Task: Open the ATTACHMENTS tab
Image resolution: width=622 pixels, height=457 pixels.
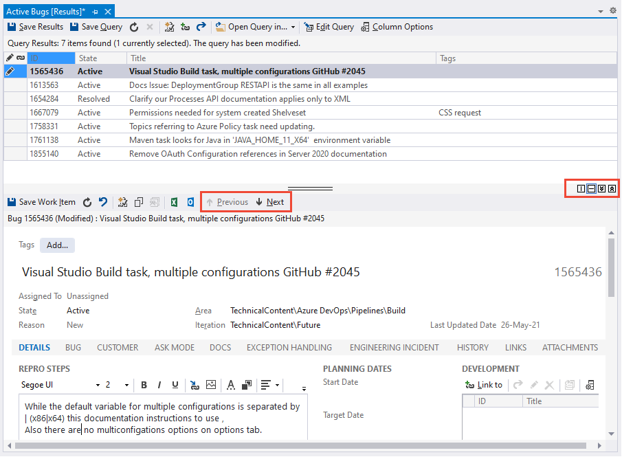Action: pos(570,348)
